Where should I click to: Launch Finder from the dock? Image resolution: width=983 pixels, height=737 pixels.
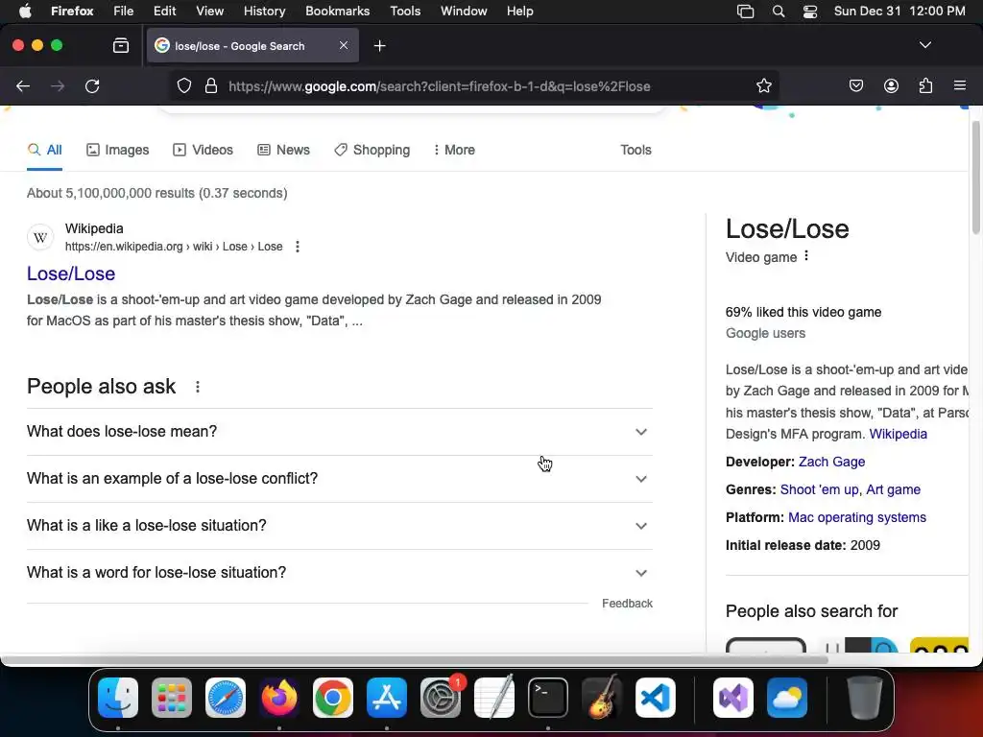[118, 697]
